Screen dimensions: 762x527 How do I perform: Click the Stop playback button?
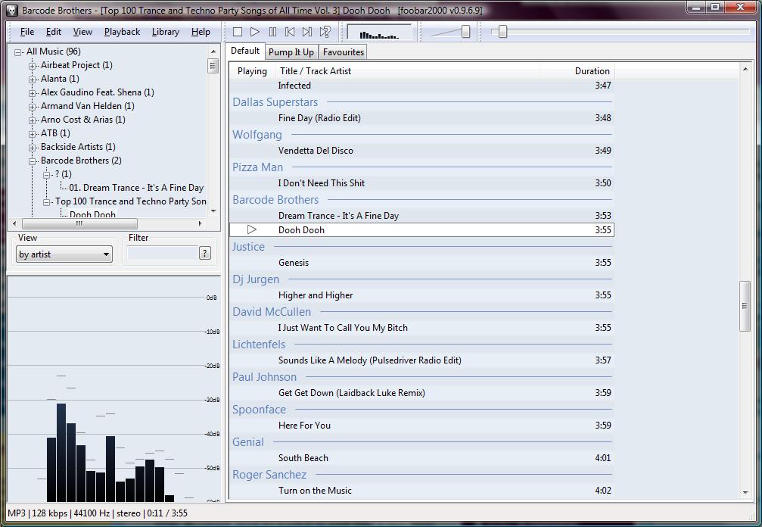[238, 32]
